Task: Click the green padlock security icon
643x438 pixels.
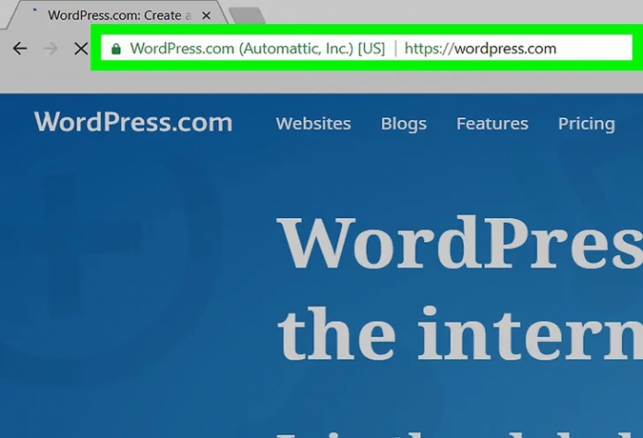Action: tap(115, 48)
